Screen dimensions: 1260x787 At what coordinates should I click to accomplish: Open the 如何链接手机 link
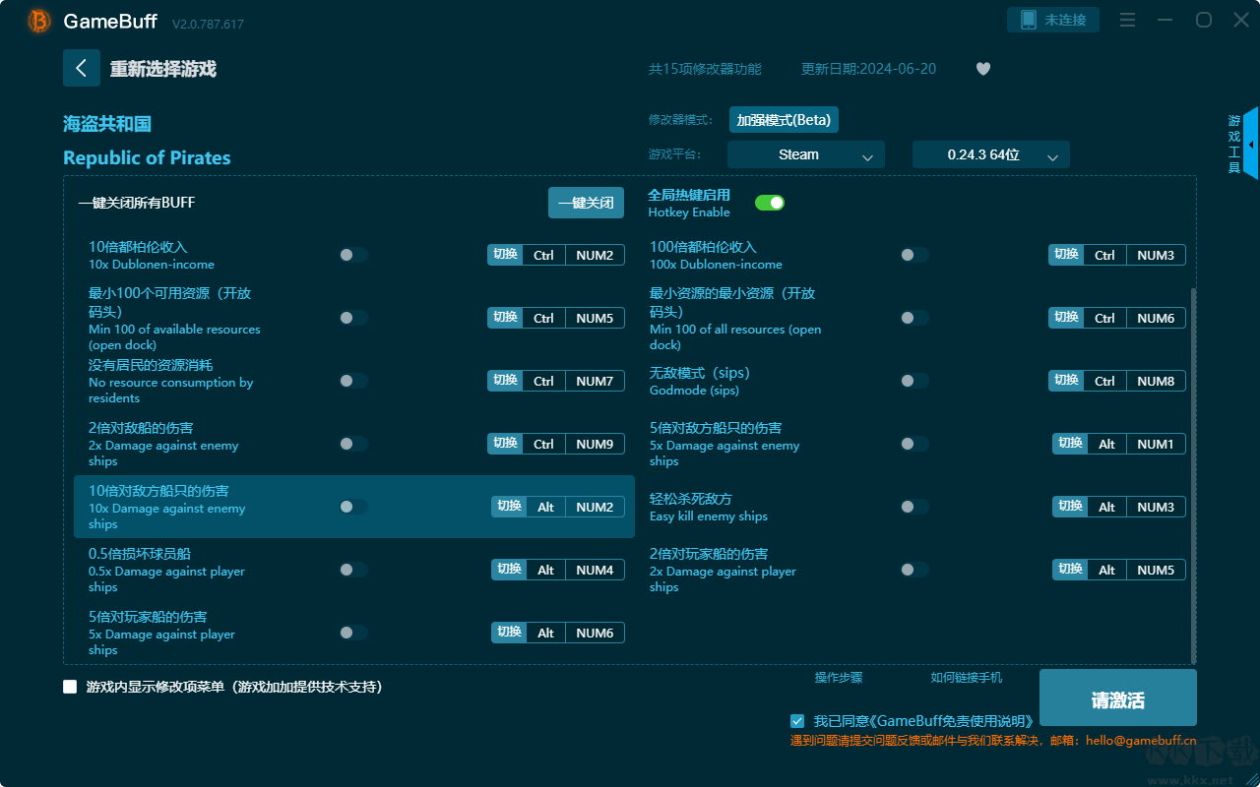click(966, 678)
